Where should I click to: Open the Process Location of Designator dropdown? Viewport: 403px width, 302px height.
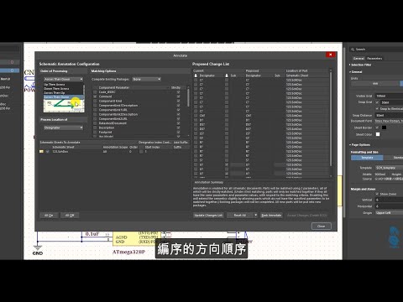[x=64, y=128]
